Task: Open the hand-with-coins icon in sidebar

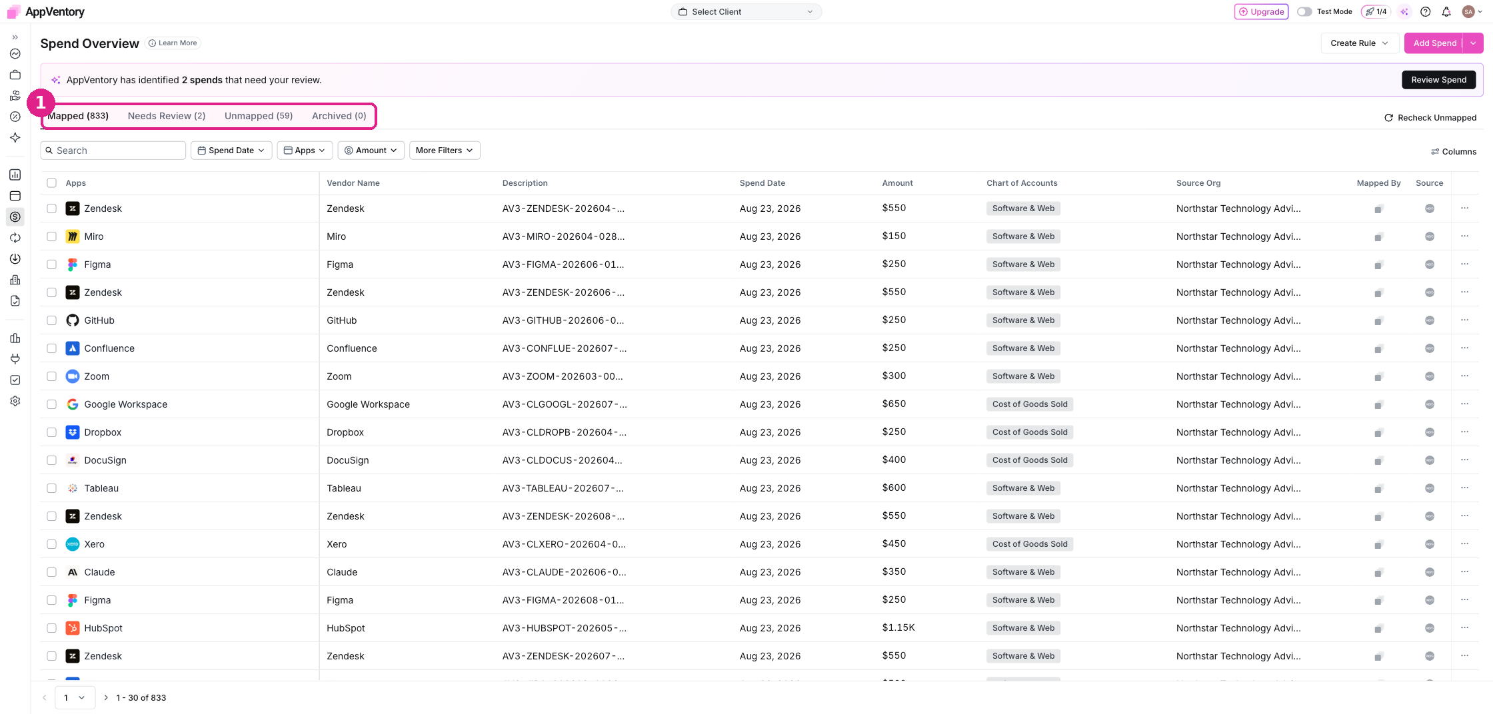Action: 15,96
